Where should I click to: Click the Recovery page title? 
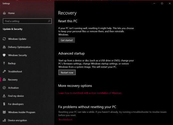(x=67, y=13)
